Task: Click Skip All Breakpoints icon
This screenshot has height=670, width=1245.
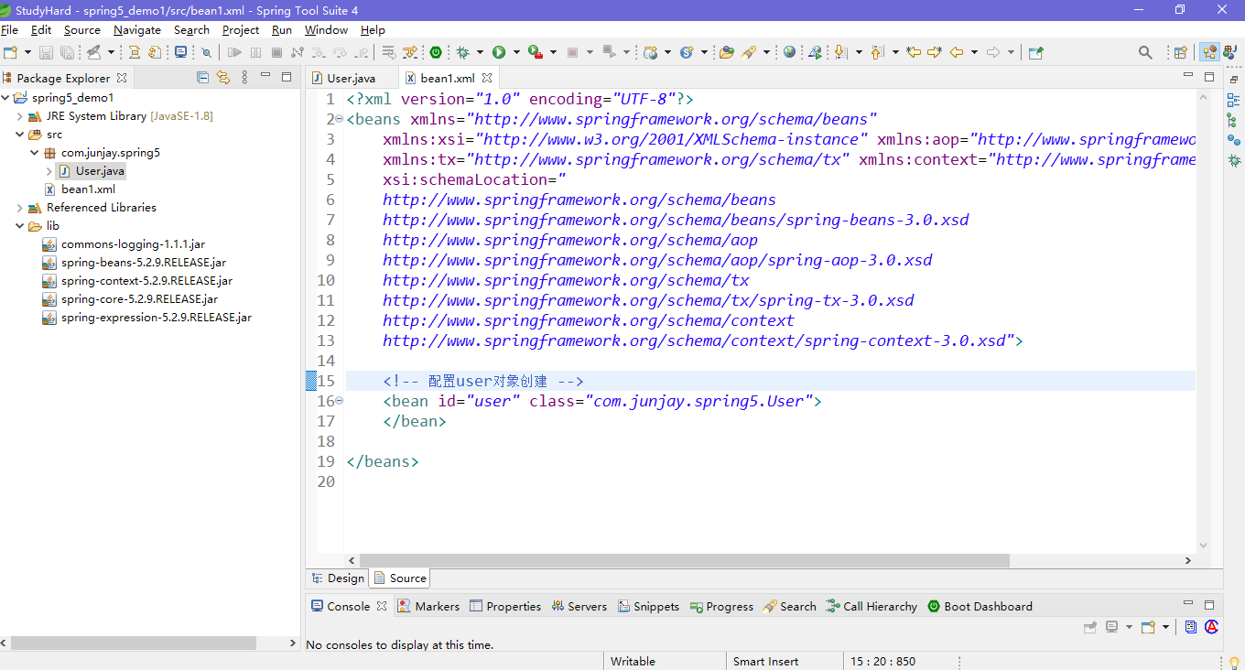Action: coord(206,53)
